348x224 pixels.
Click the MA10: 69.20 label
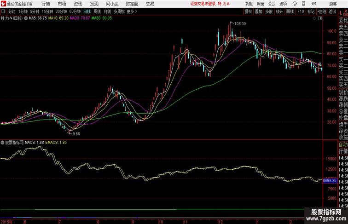tap(58, 18)
